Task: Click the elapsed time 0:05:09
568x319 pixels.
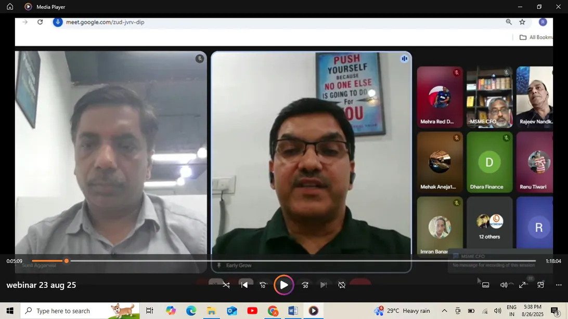Action: [x=15, y=261]
